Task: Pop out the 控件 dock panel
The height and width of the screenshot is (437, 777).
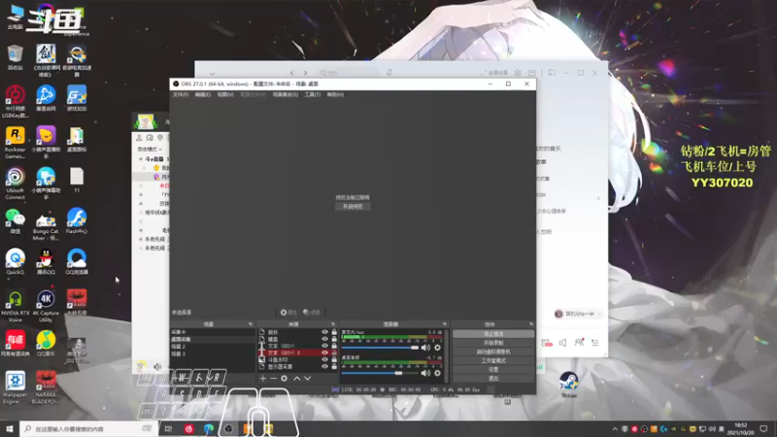Action: pyautogui.click(x=530, y=324)
